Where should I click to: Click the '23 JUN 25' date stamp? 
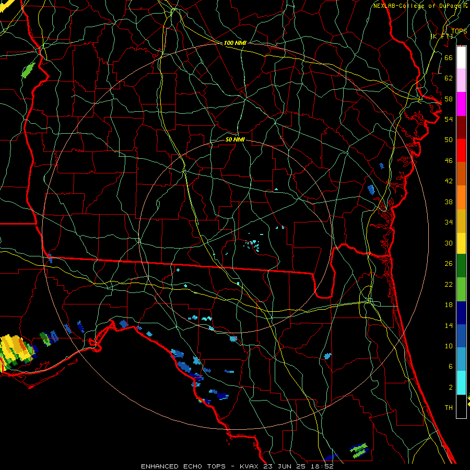(285, 466)
